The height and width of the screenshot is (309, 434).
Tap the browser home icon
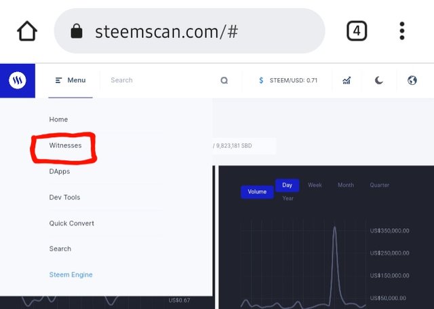[x=27, y=31]
